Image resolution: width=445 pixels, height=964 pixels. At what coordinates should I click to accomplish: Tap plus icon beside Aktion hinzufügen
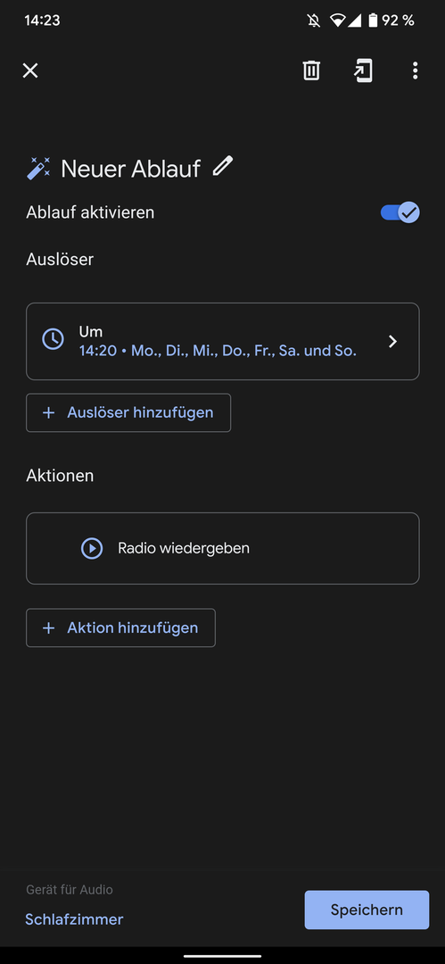pyautogui.click(x=48, y=627)
